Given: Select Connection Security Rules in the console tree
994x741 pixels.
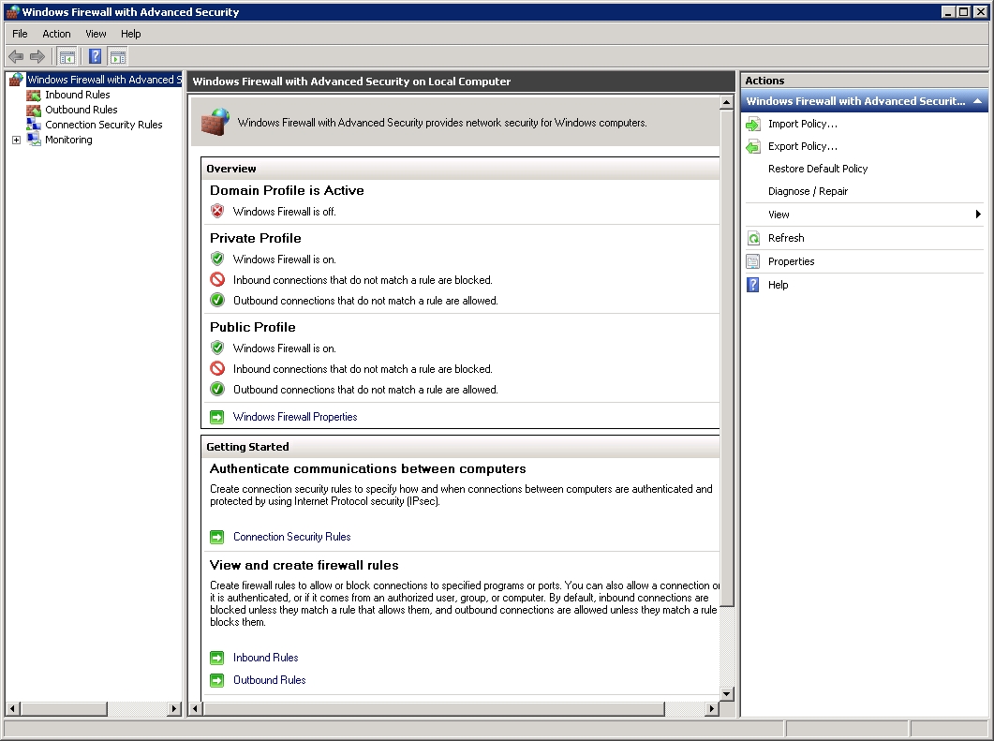Looking at the screenshot, I should [x=103, y=125].
